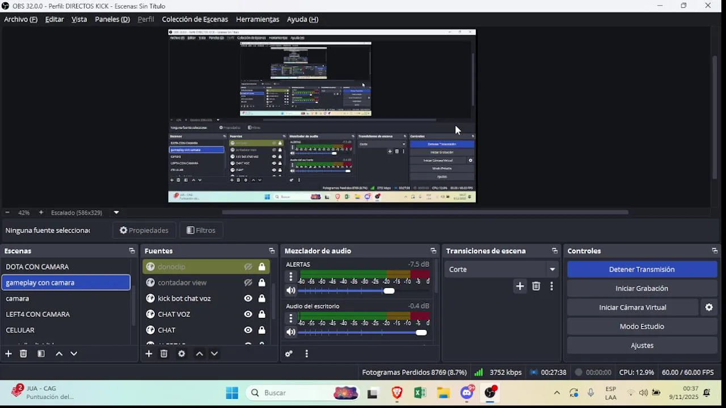Open the Ayuda menu
Image resolution: width=726 pixels, height=408 pixels.
click(x=303, y=19)
